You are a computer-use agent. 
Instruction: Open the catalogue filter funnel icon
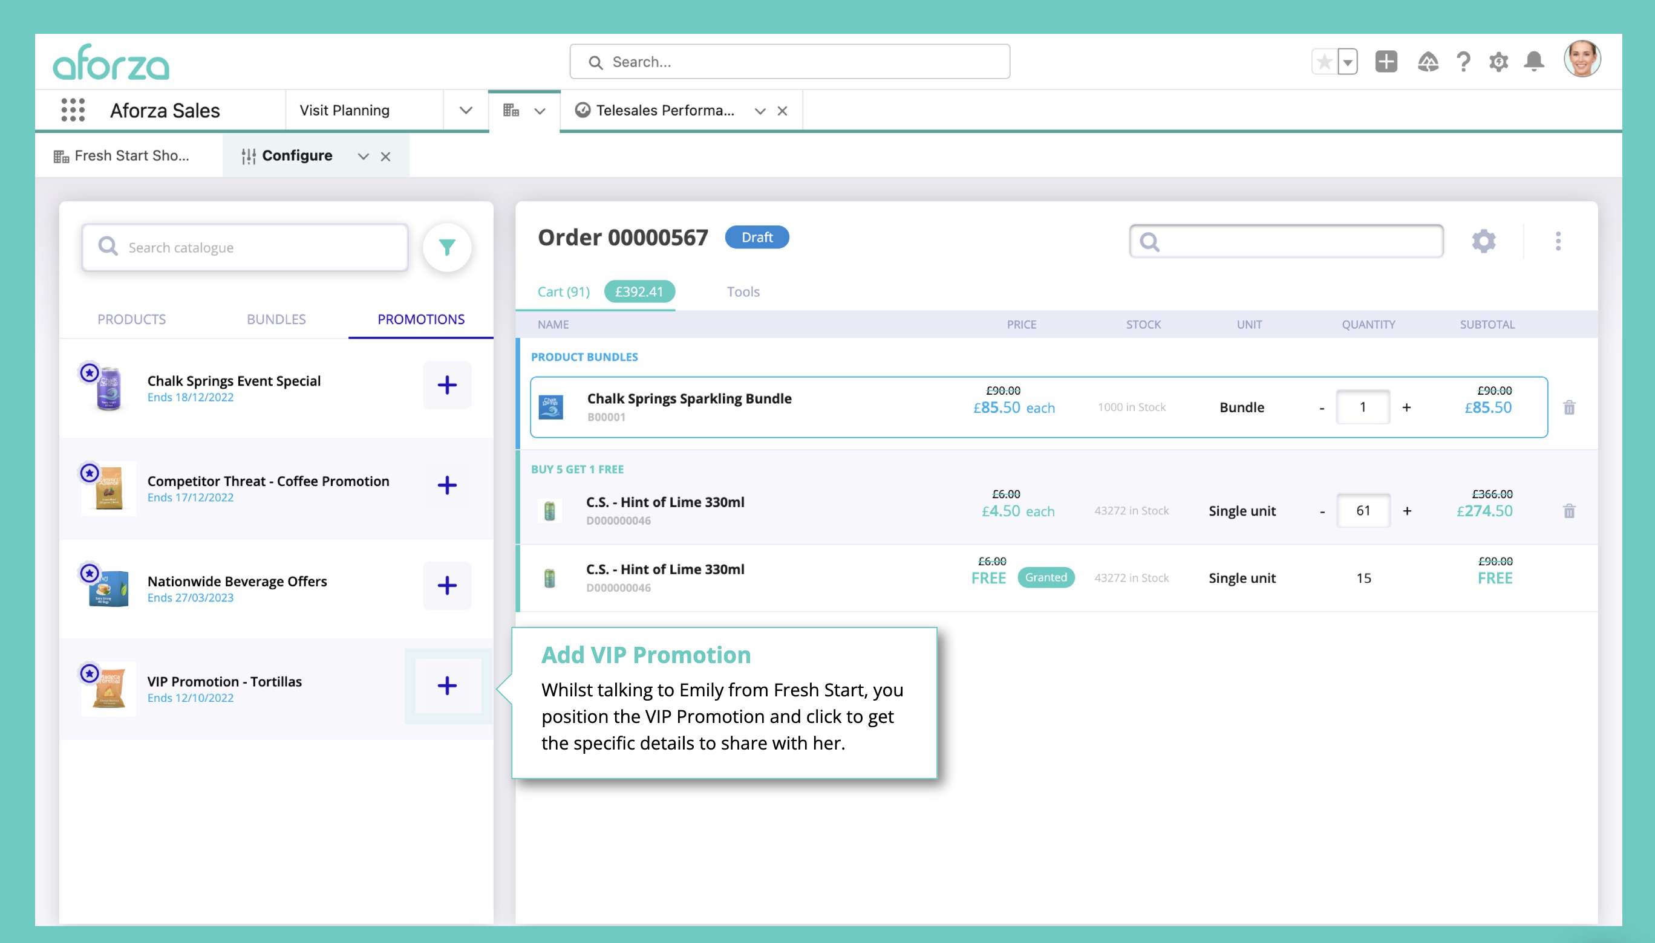coord(446,247)
